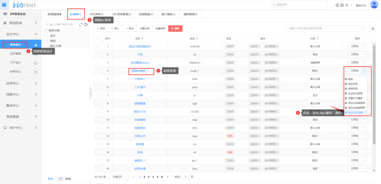Image resolution: width=381 pixels, height=184 pixels.
Task: Click the hamburger menu icon beside HOTENT logo
Action: [4, 5]
